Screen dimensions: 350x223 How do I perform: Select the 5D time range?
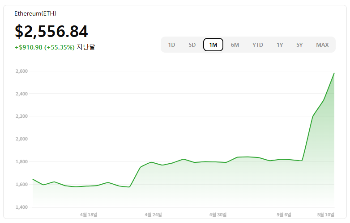click(x=192, y=45)
